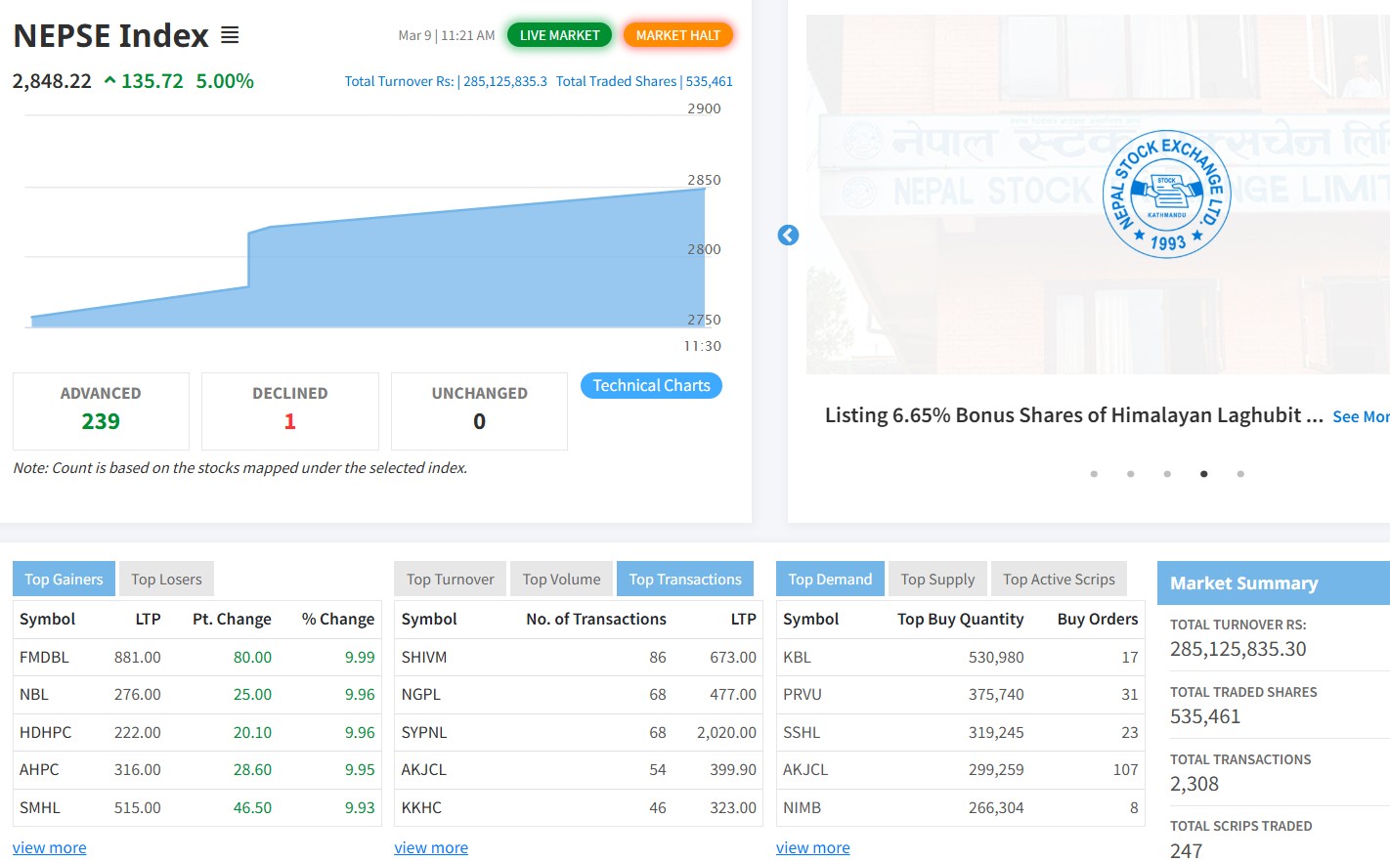Screen dimensions: 1390x862
Task: Select the last carousel dot indicator
Action: 1240,474
